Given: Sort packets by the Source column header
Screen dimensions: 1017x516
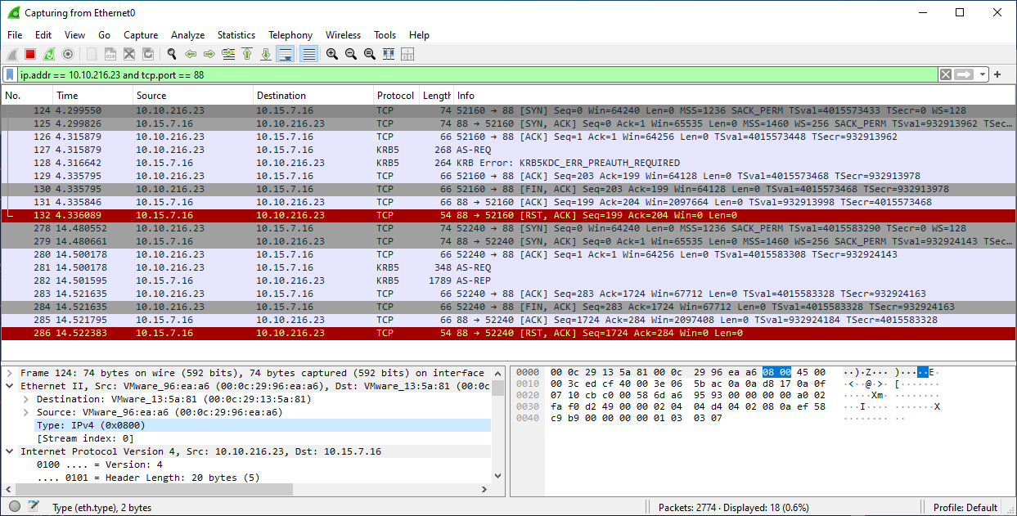Looking at the screenshot, I should [x=193, y=96].
